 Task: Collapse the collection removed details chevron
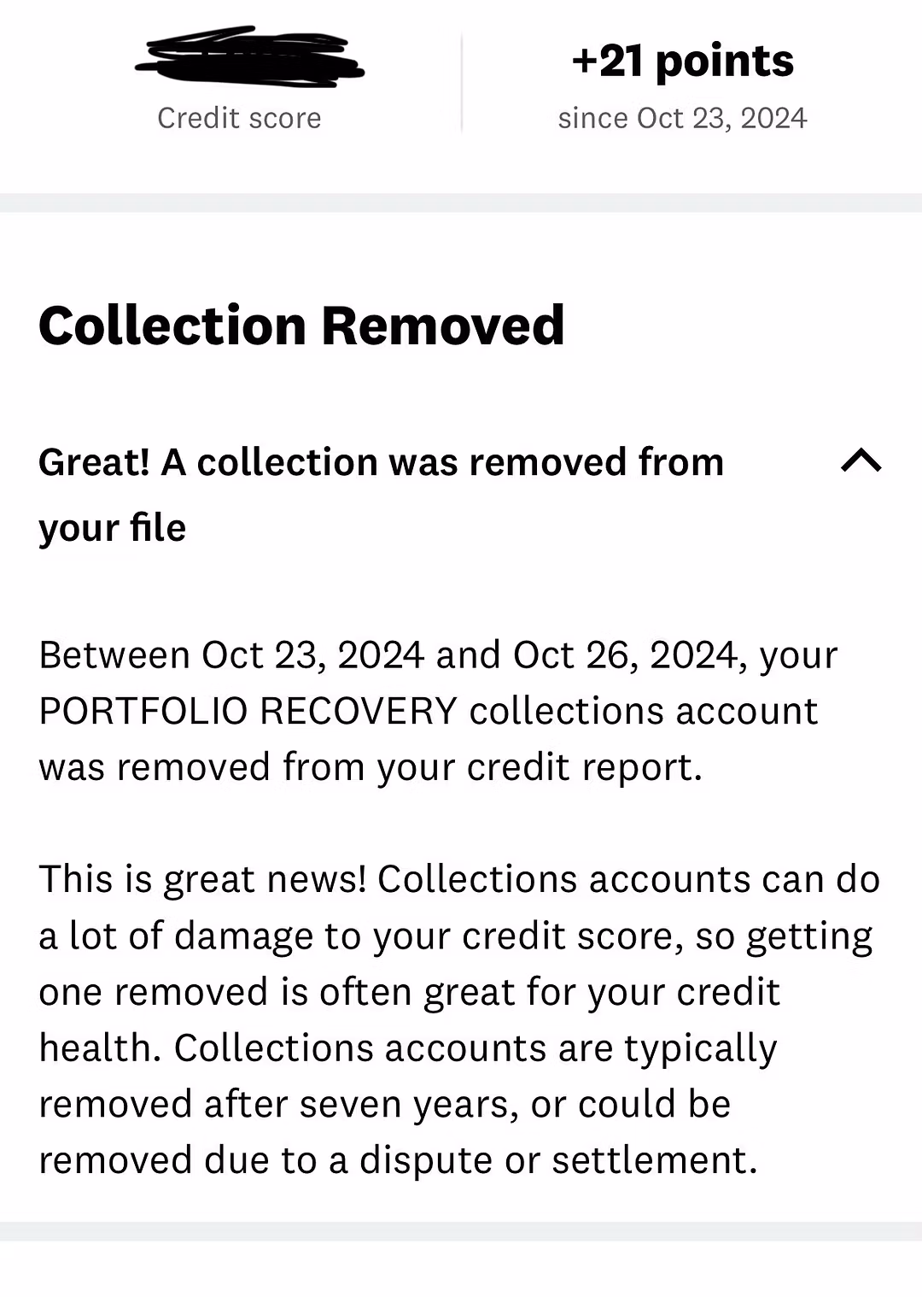[x=861, y=461]
